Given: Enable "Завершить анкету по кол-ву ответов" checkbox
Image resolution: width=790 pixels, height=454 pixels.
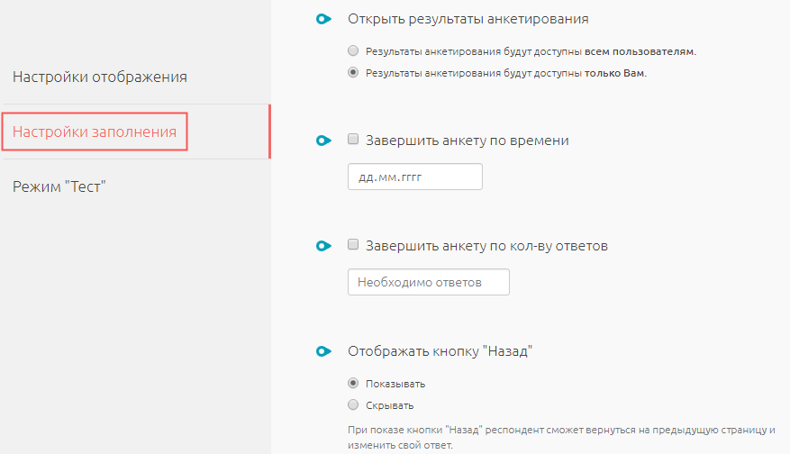Looking at the screenshot, I should (x=354, y=245).
